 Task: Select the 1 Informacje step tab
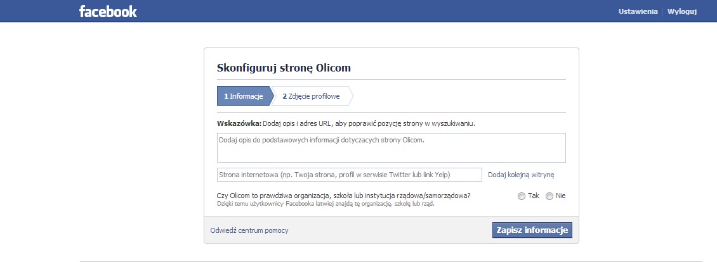pyautogui.click(x=244, y=96)
